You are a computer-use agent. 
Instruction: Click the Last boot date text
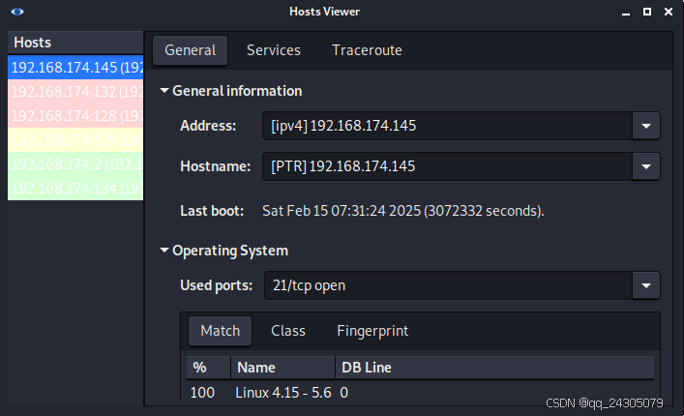click(403, 211)
